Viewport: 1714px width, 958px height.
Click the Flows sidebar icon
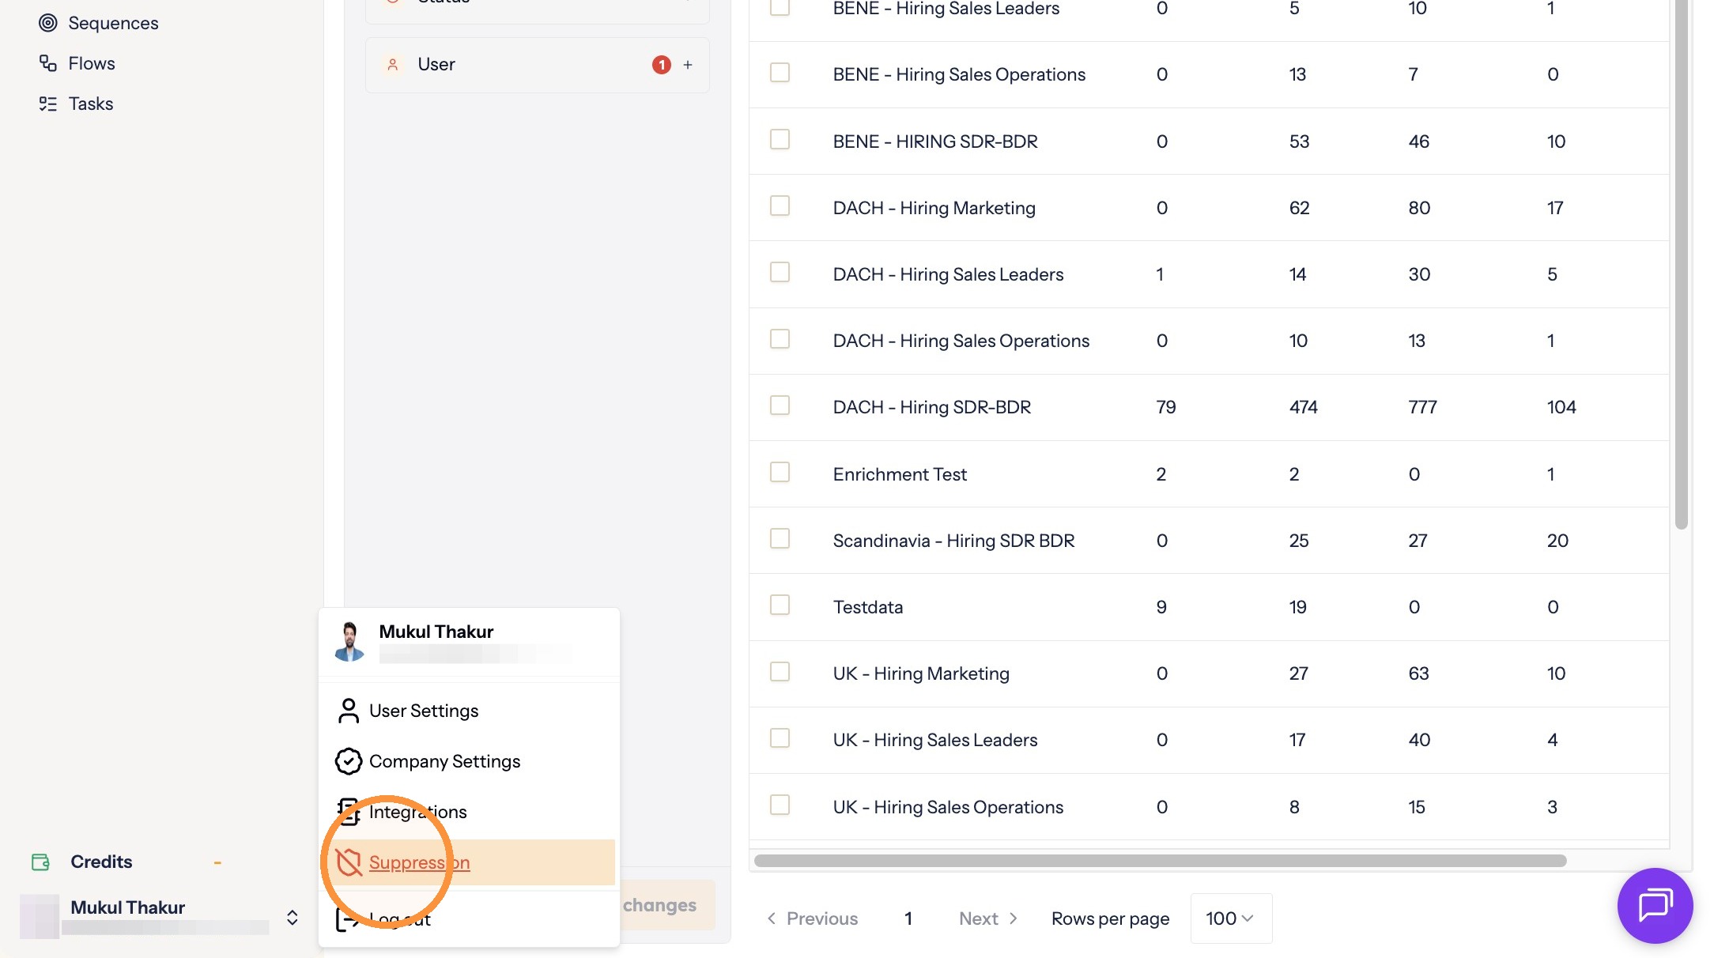[48, 63]
